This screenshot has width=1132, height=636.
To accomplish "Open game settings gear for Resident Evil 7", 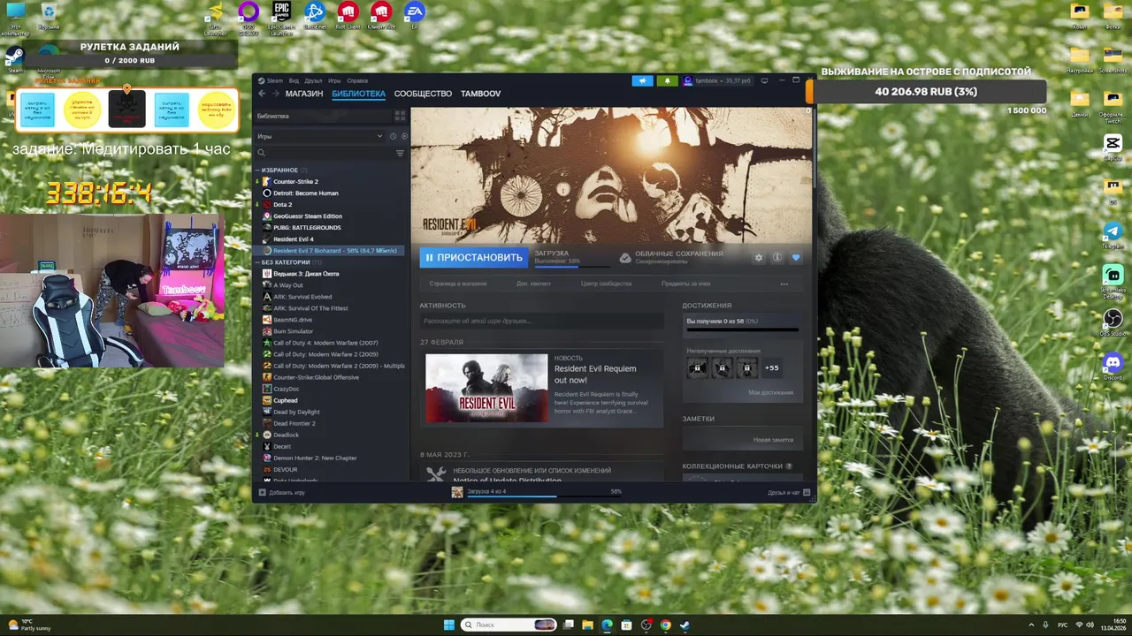I will click(x=758, y=258).
